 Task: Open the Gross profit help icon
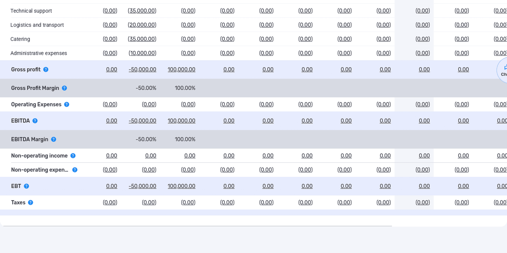coord(46,70)
